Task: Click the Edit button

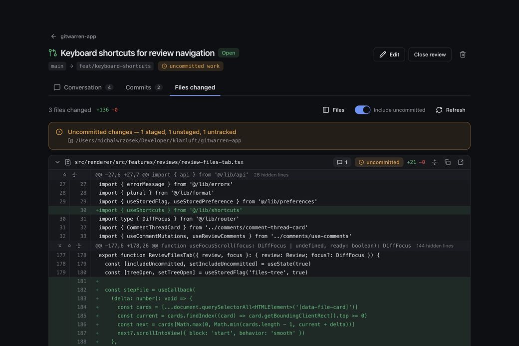Action: click(x=389, y=54)
